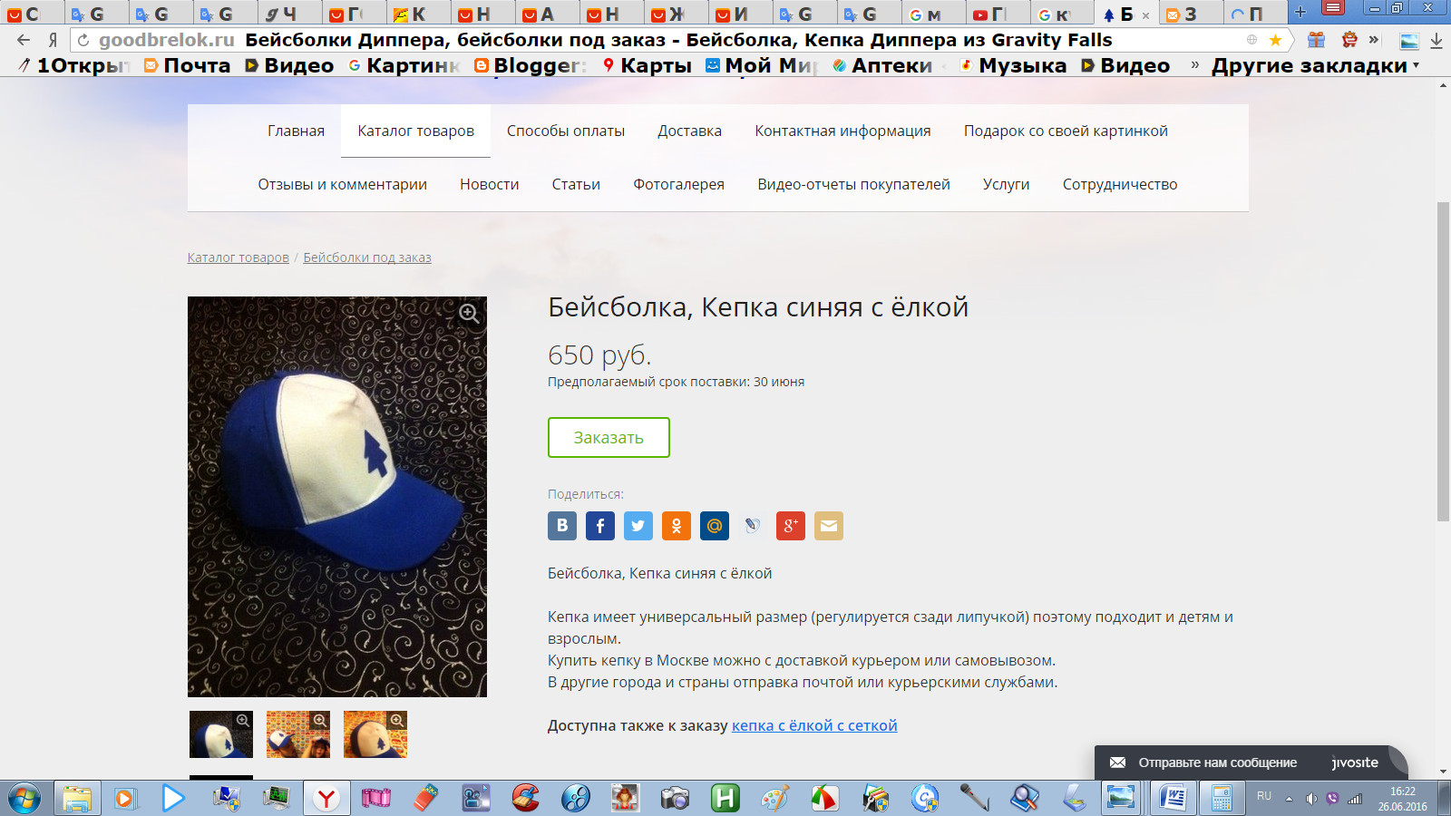Click the bookmark star in address bar
Viewport: 1451px width, 816px height.
point(1275,40)
